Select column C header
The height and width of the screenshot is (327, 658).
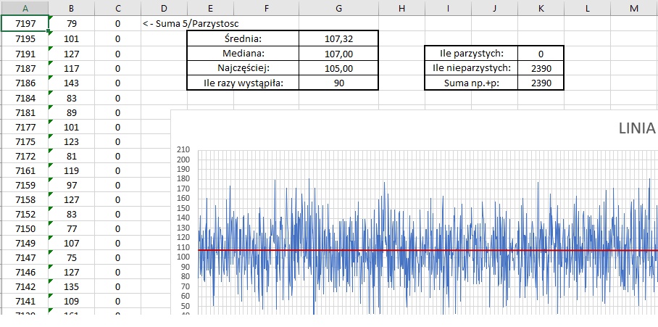[118, 7]
